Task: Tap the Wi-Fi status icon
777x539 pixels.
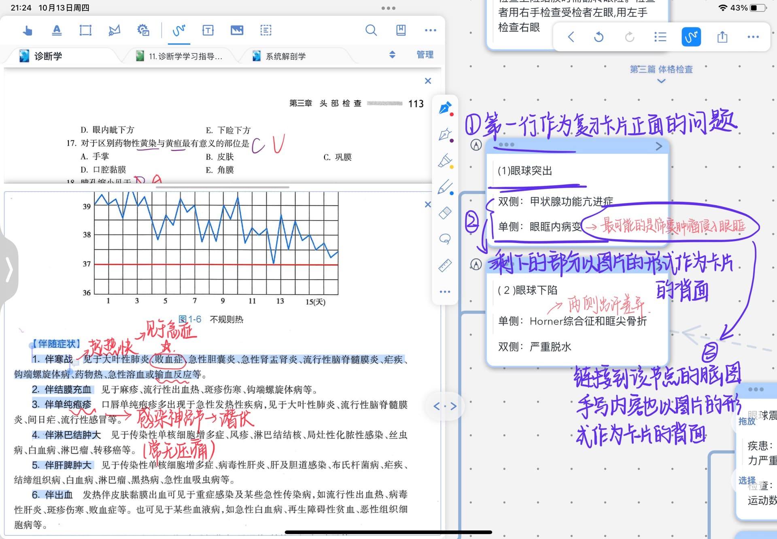Action: coord(723,8)
